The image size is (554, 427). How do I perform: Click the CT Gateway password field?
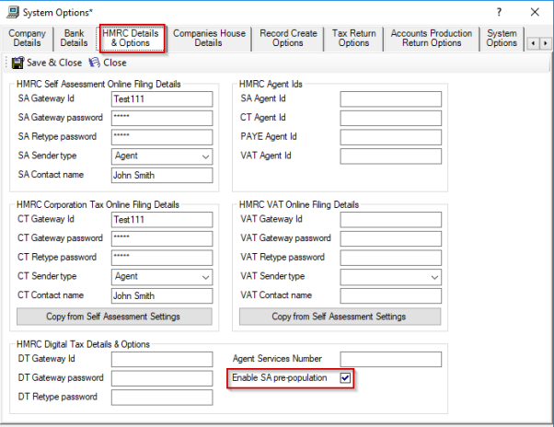[x=162, y=238]
